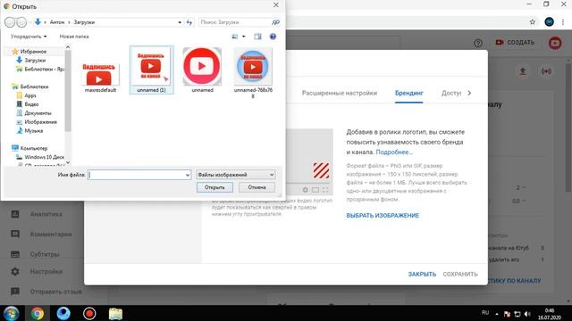Open the file name history dropdown arrow
This screenshot has width=572, height=321.
[x=188, y=175]
